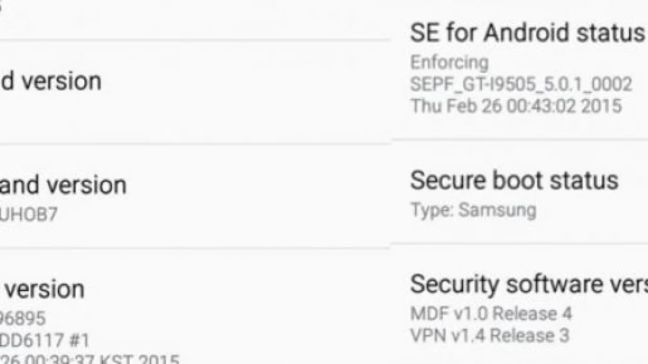648x364 pixels.
Task: Click the Thu Feb 26 00:43:02 2015 date
Action: point(516,106)
